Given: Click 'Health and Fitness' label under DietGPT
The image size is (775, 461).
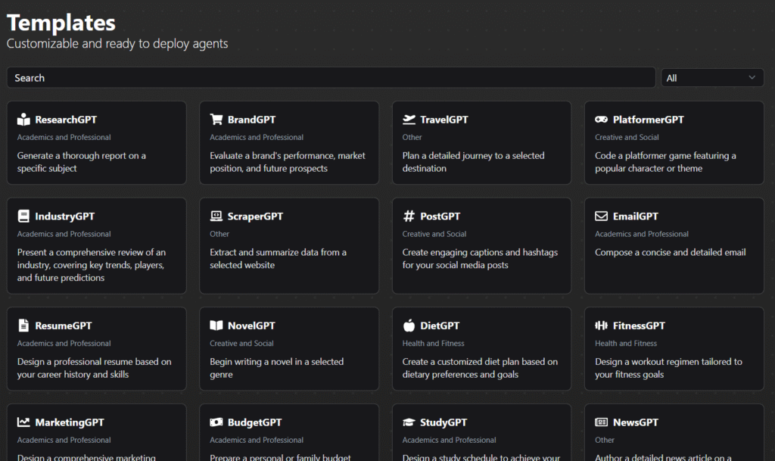Looking at the screenshot, I should [x=433, y=344].
